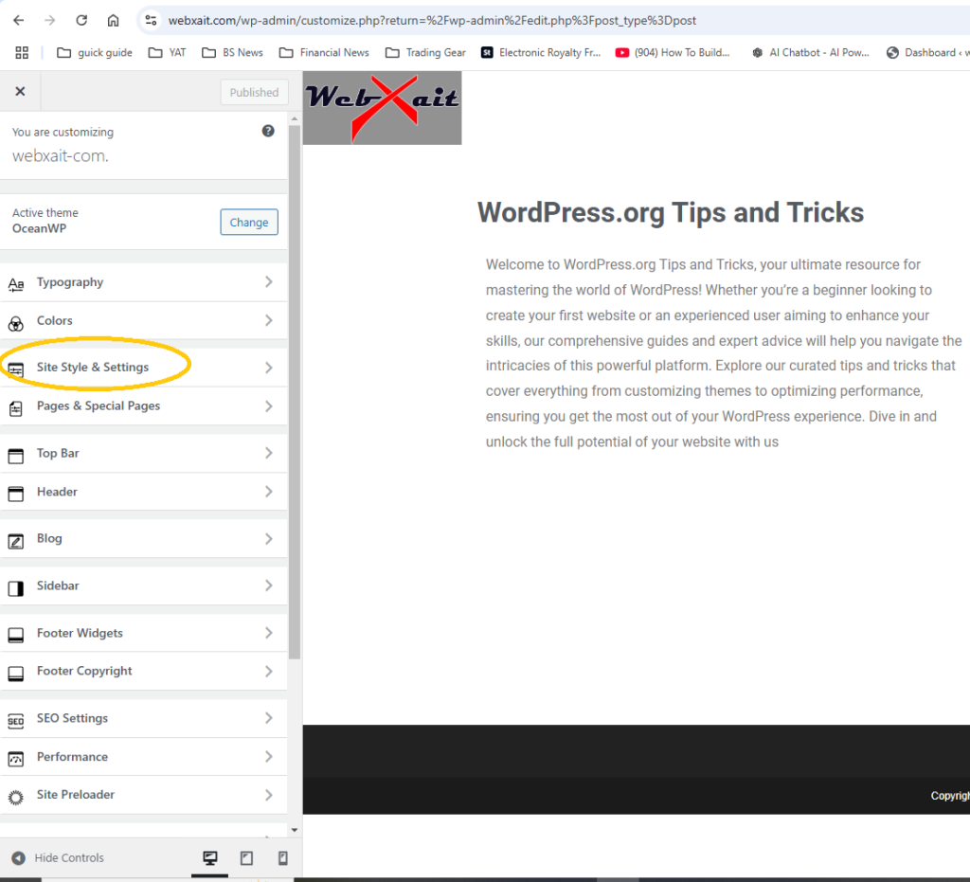Screen dimensions: 970x882
Task: Open the Electronic Royalty bookmark
Action: [541, 52]
